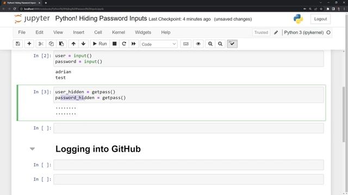Open the Widgets menu
Screen dimensions: 348x195
143,32
